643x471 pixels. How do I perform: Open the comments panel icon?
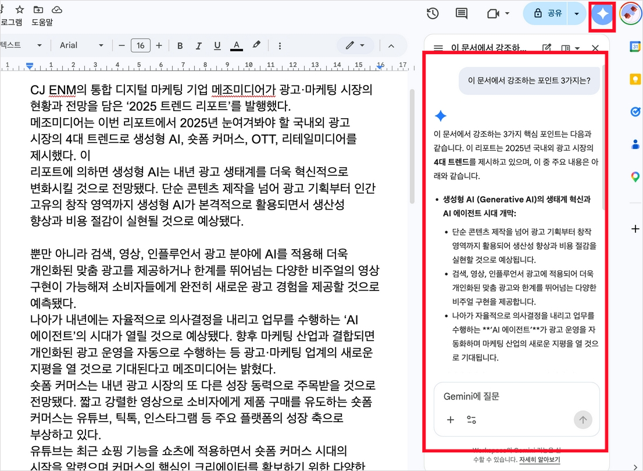tap(462, 13)
